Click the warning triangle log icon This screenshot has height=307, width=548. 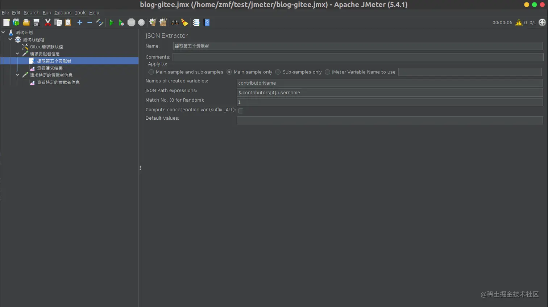pyautogui.click(x=519, y=22)
